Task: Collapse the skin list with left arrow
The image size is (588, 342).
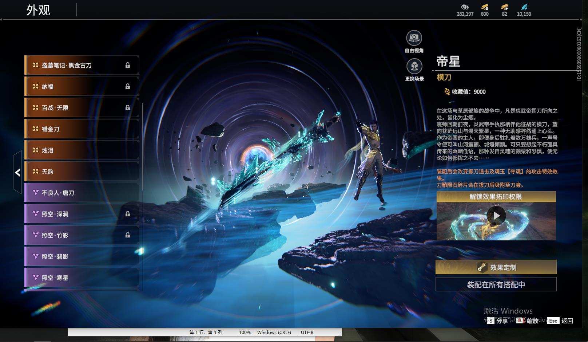Action: [x=17, y=172]
